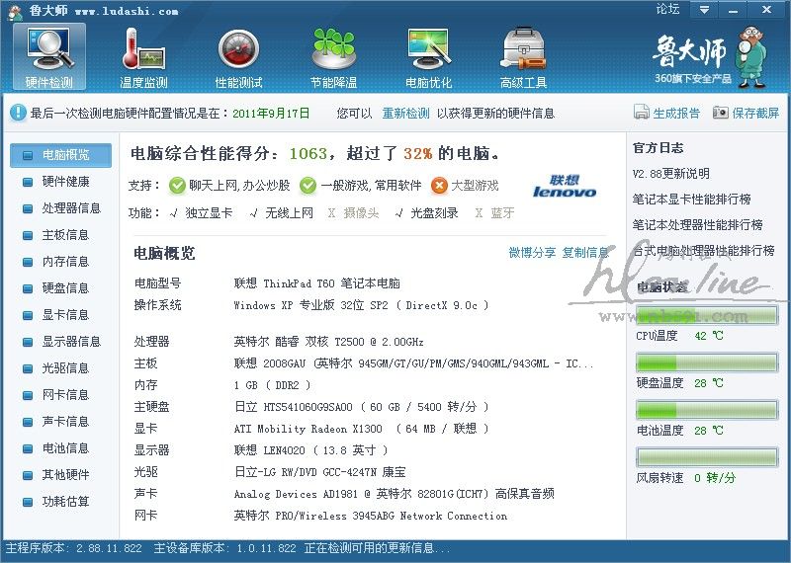This screenshot has height=563, width=791.
Task: Click 主设备库版本 1.0.11.822 in status bar
Action: point(225,548)
